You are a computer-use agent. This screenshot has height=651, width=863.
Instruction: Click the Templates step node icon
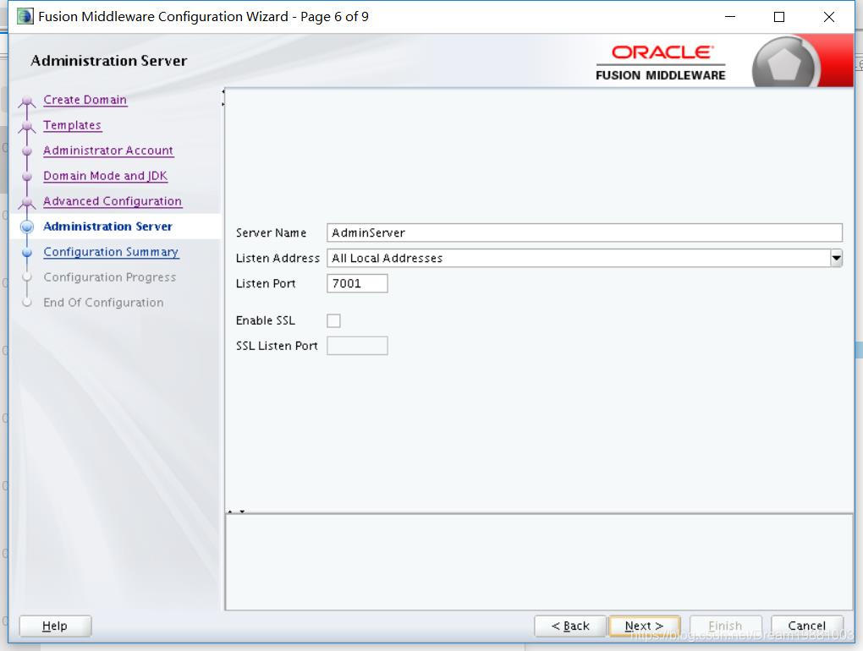tap(27, 127)
